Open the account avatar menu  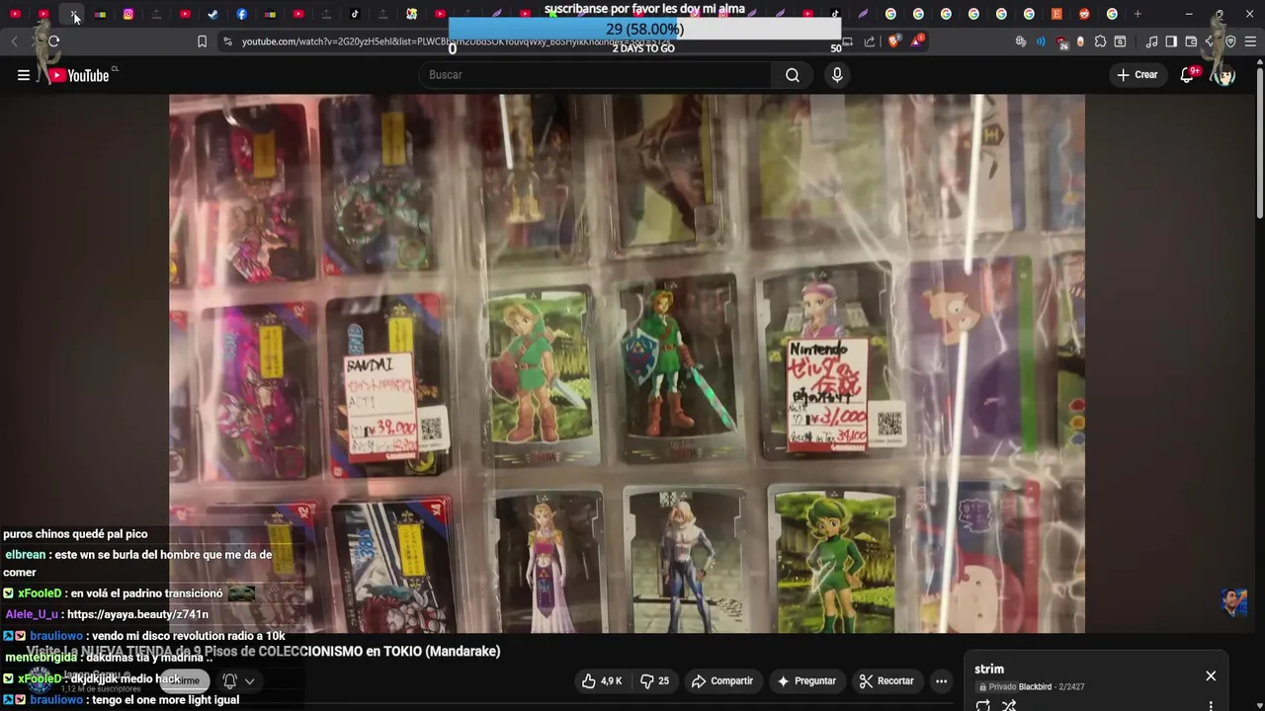pyautogui.click(x=1225, y=75)
